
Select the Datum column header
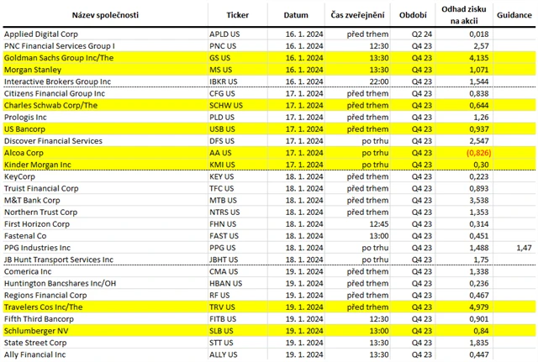point(296,14)
